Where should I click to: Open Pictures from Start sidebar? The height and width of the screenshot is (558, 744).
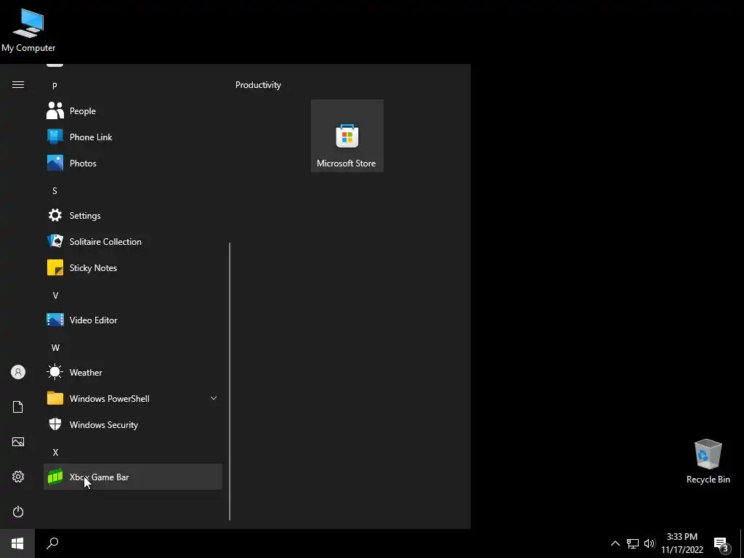click(x=18, y=442)
